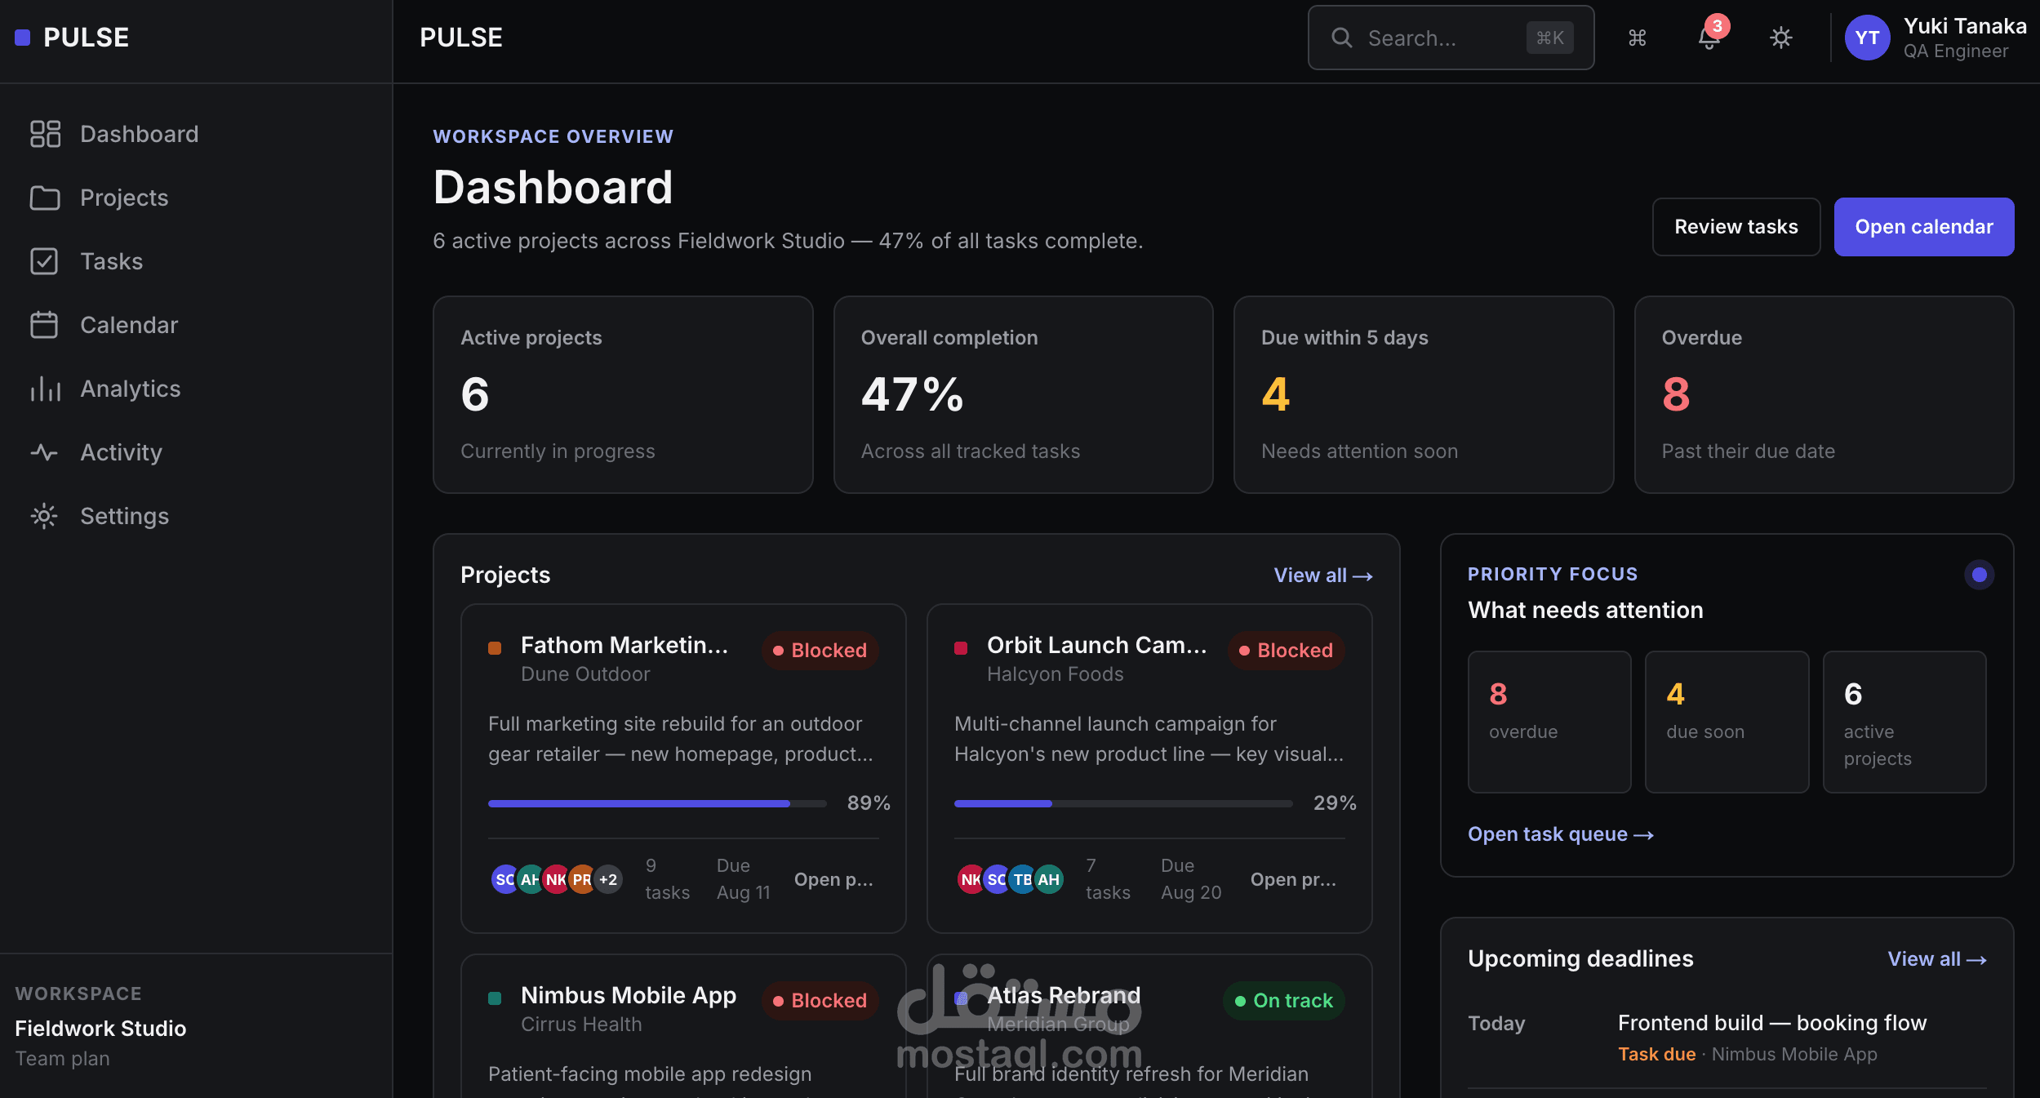Open Settings from the sidebar

coord(196,516)
